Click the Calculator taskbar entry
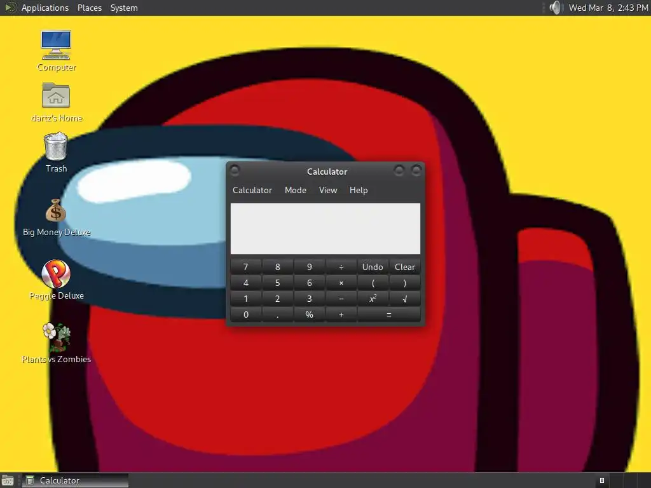Image resolution: width=651 pixels, height=488 pixels. coord(75,480)
